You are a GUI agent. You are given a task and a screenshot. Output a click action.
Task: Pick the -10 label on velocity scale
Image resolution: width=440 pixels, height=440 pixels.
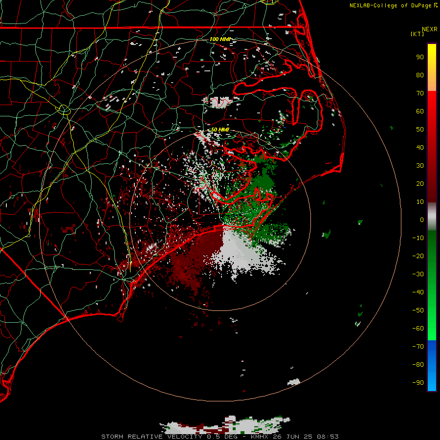pos(418,238)
